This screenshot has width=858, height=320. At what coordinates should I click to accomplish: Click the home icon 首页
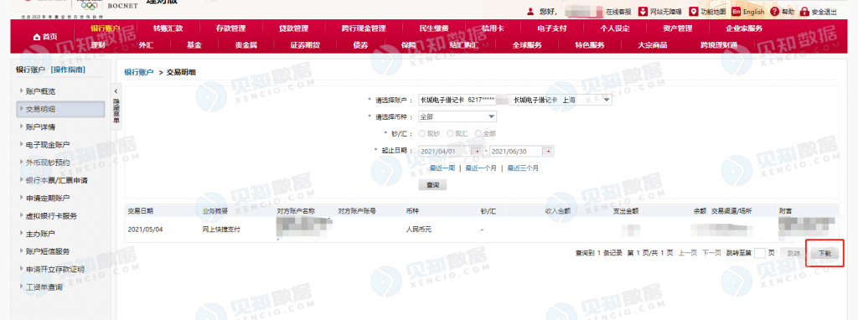point(37,37)
